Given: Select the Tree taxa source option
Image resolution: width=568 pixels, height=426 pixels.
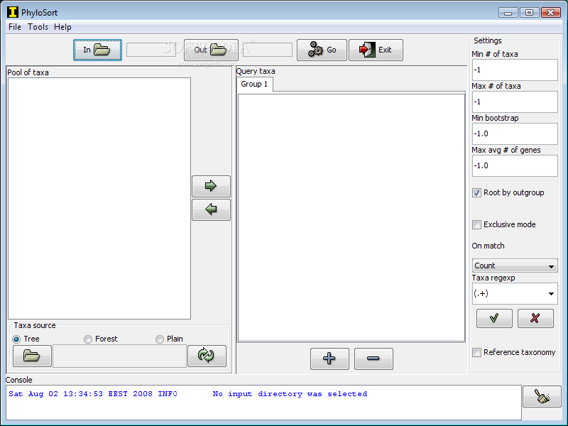Looking at the screenshot, I should [26, 339].
